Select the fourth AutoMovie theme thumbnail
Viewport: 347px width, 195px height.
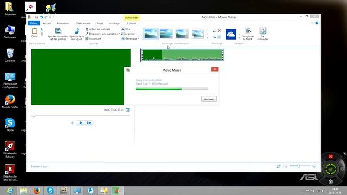(197, 34)
